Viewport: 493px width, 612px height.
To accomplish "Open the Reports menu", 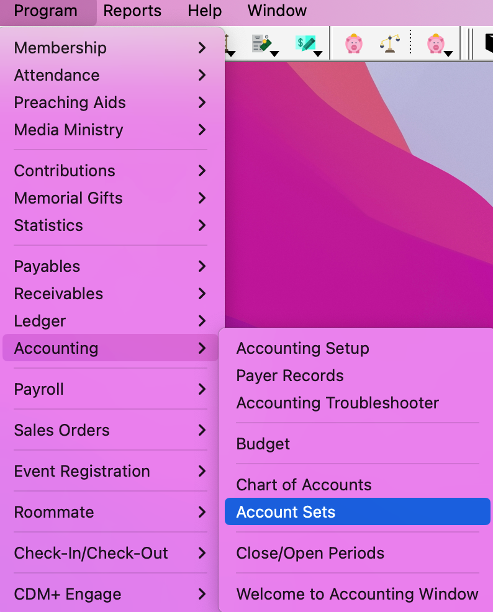I will 132,11.
